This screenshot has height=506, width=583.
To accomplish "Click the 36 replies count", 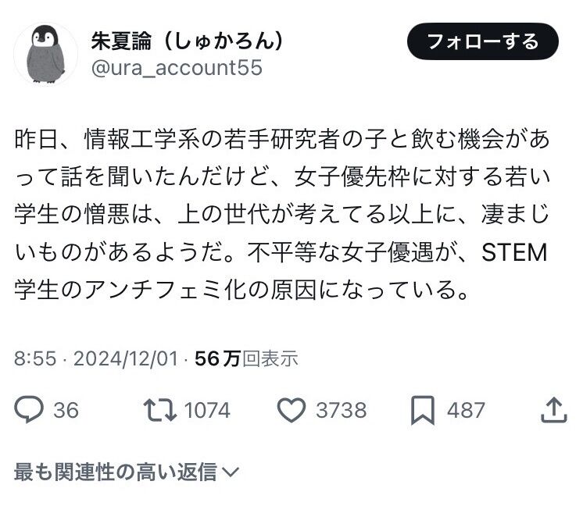I will [x=66, y=410].
